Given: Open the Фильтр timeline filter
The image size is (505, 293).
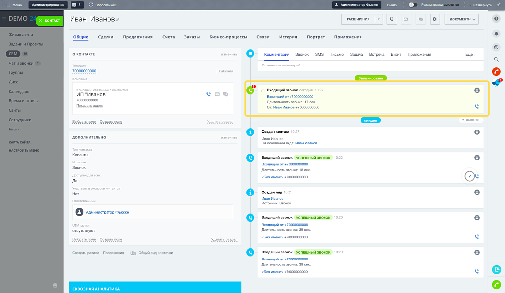Looking at the screenshot, I should 470,120.
